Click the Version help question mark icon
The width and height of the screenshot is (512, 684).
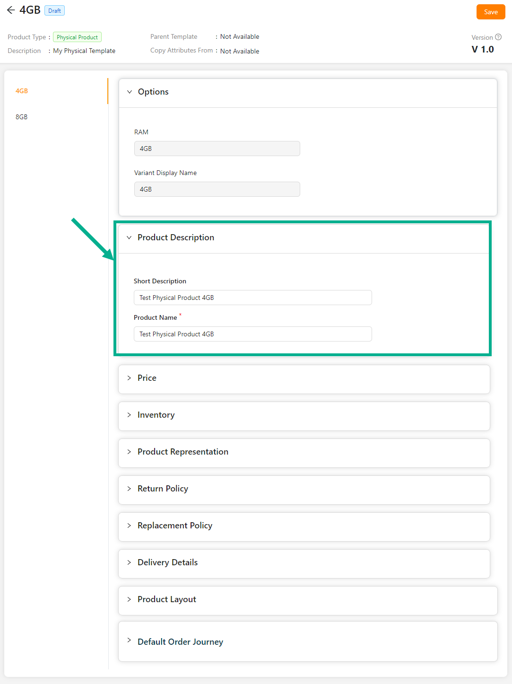[x=498, y=37]
